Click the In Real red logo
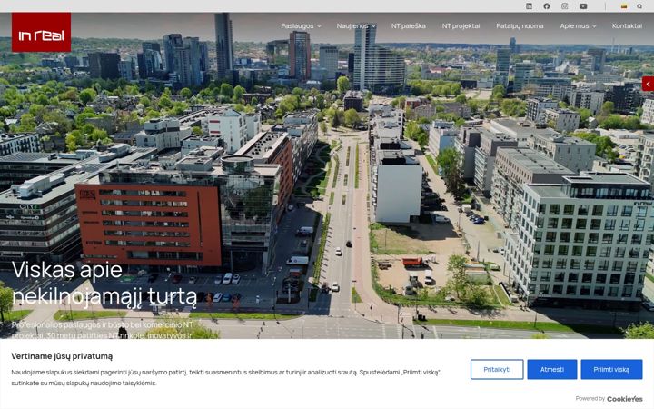 click(41, 32)
